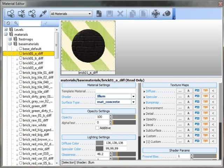The width and height of the screenshot is (224, 168).
Task: Select brick01_b_diff material
Action: 33,58
